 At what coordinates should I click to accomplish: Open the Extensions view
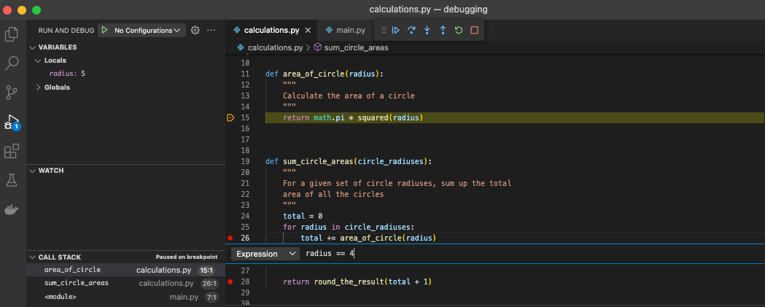click(11, 151)
